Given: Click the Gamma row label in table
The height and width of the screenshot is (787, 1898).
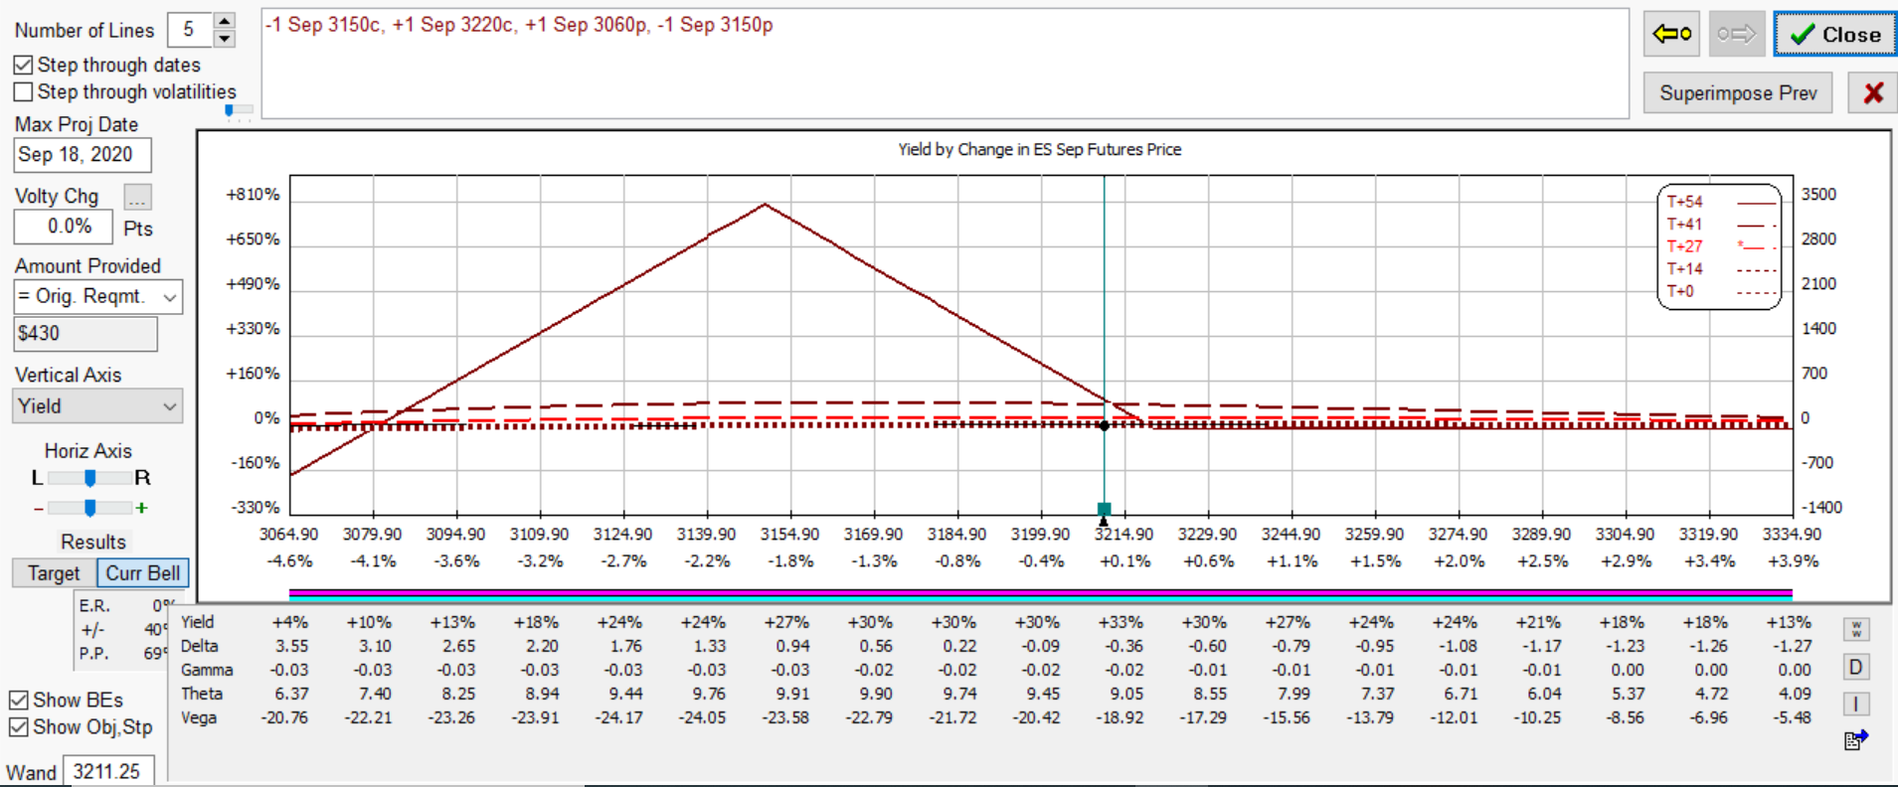Looking at the screenshot, I should 207,670.
